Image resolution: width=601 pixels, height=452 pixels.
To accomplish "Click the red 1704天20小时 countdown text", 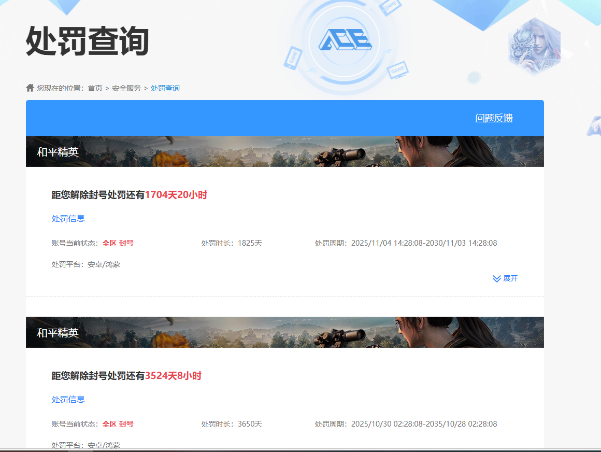I will tap(176, 195).
